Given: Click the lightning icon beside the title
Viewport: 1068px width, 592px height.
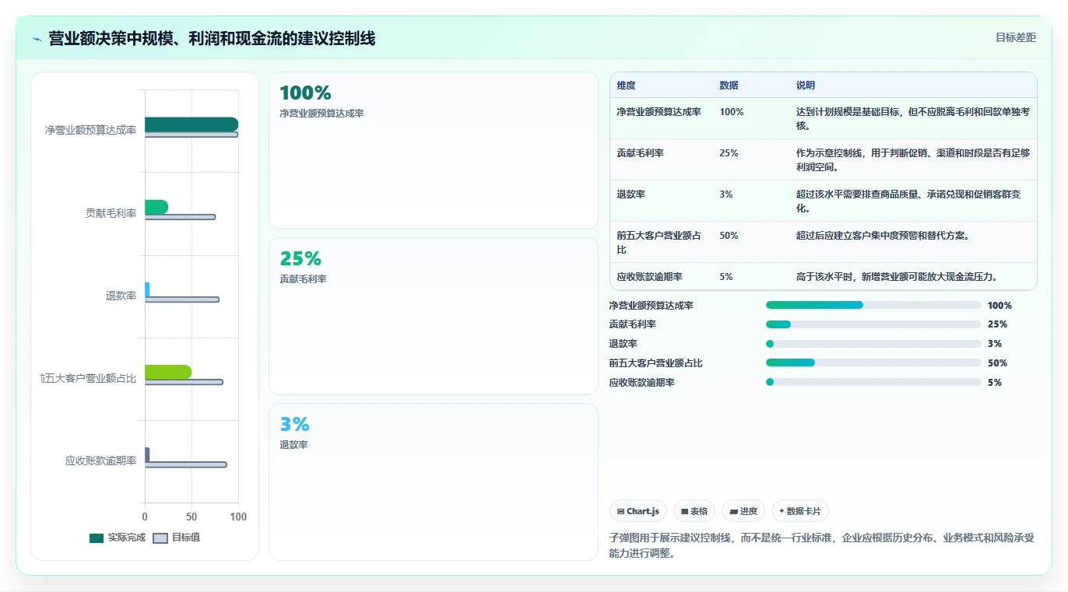Looking at the screenshot, I should pyautogui.click(x=37, y=39).
